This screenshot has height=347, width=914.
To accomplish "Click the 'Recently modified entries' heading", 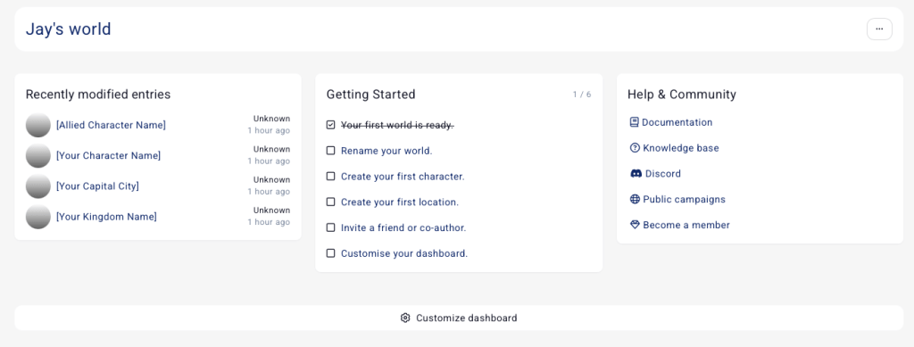I will (98, 95).
